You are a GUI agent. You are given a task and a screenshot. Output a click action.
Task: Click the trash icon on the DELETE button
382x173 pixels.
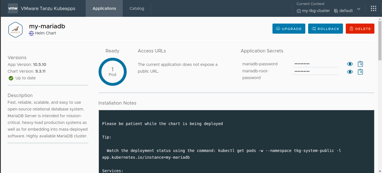351,28
